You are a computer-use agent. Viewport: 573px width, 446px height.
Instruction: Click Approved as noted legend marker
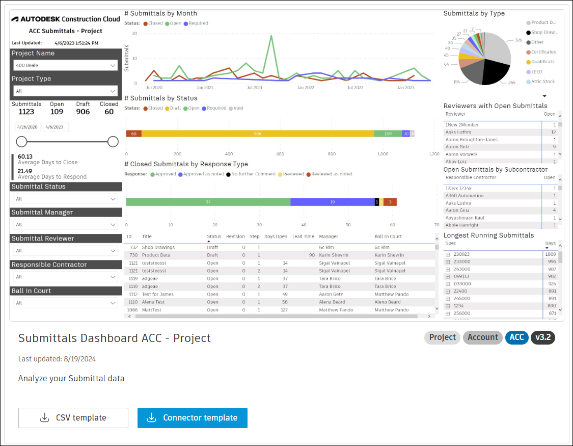click(180, 174)
